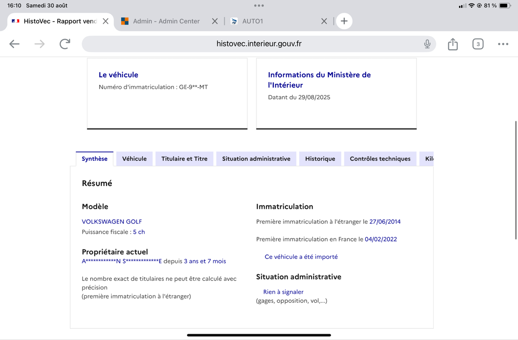Click the VOLKSWAGEN GOLF model text

pos(112,222)
